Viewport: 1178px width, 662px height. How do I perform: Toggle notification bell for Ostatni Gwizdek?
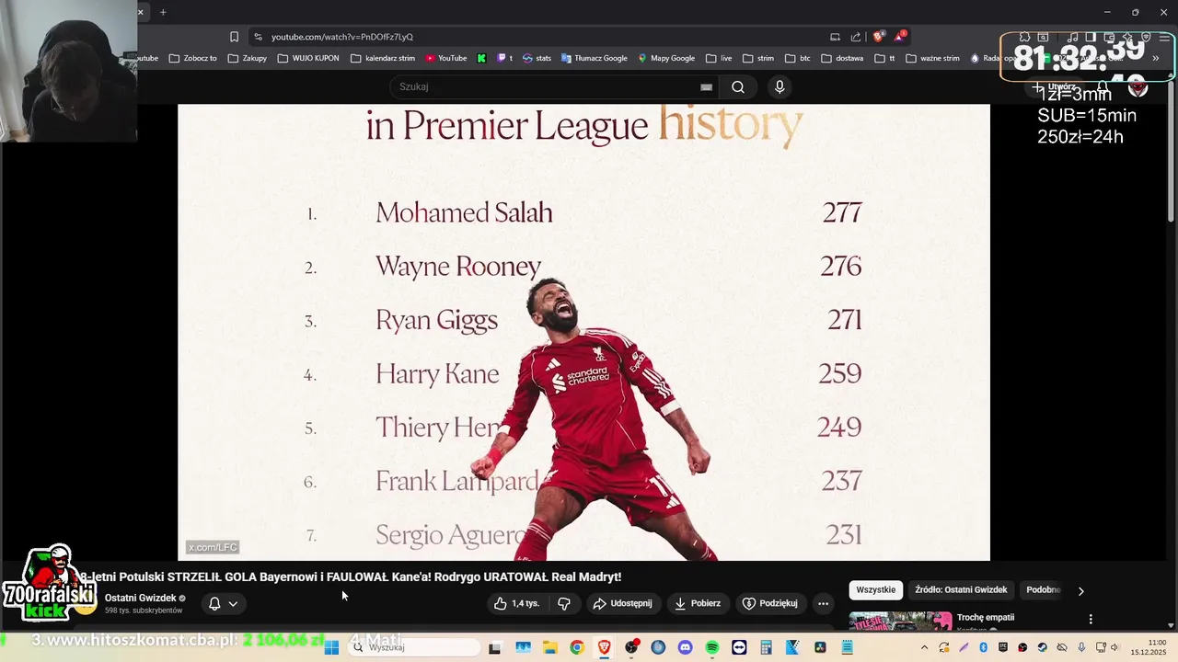pos(214,604)
